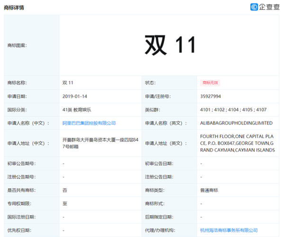
Task: Click the 优先权日期 label
Action: click(19, 230)
